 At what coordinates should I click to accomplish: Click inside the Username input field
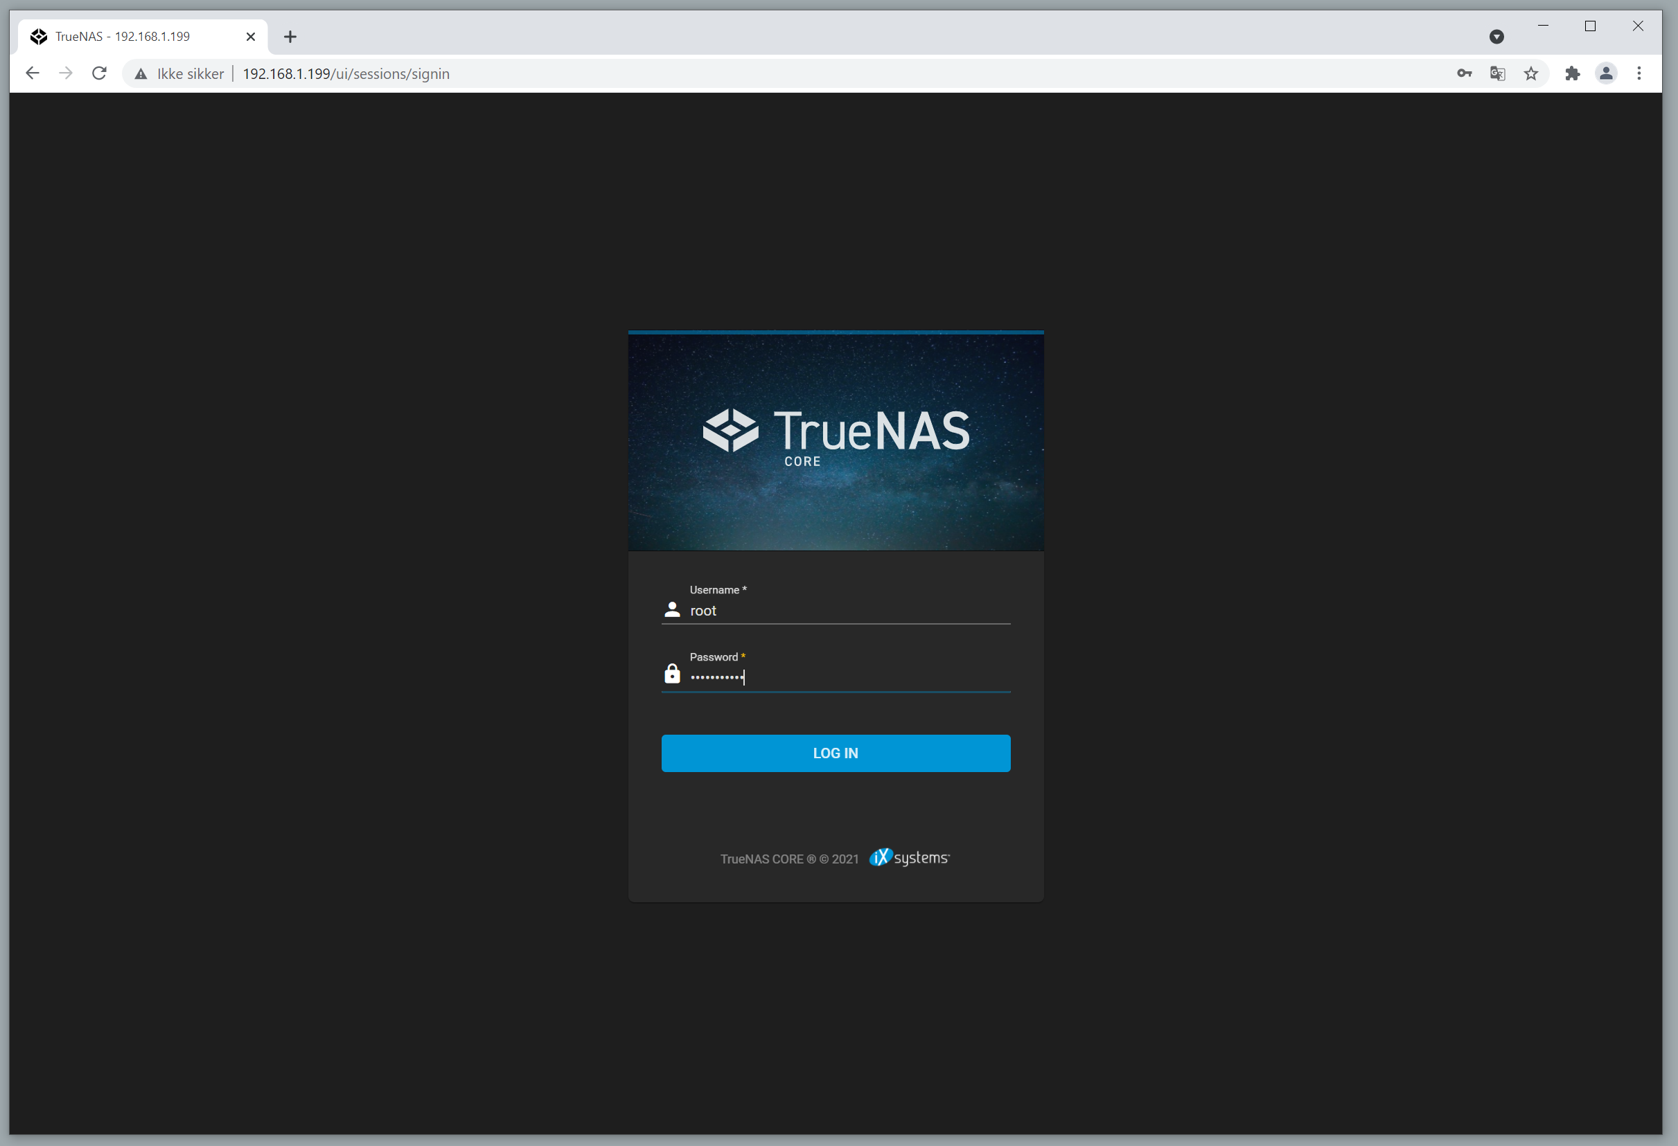(830, 611)
